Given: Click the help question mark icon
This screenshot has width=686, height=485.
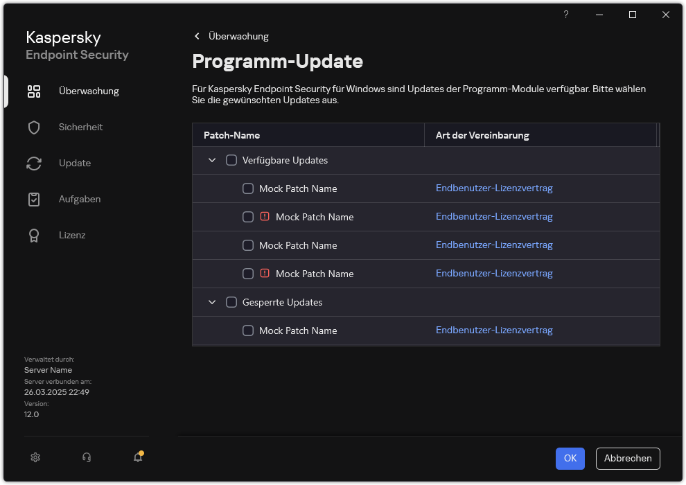Looking at the screenshot, I should [x=566, y=15].
